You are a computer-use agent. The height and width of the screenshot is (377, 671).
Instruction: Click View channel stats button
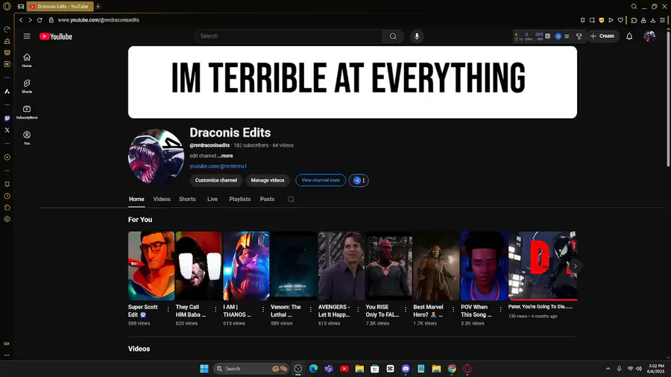(321, 180)
